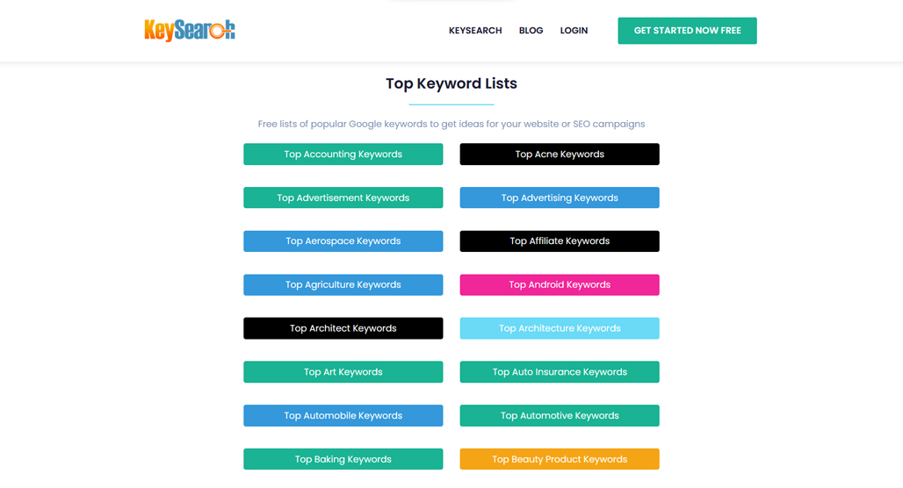Click the pink Top Android Keywords button
Viewport: 903px width, 488px height.
560,285
